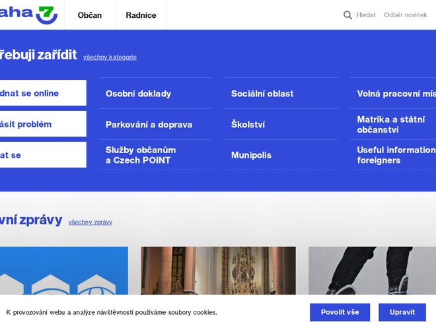Click the search magnifier icon
This screenshot has height=330, width=436.
coord(347,15)
